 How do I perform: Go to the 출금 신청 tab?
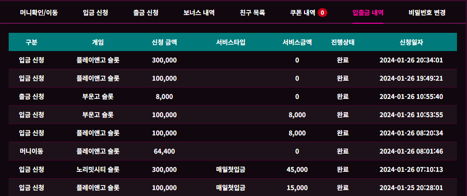(x=146, y=13)
